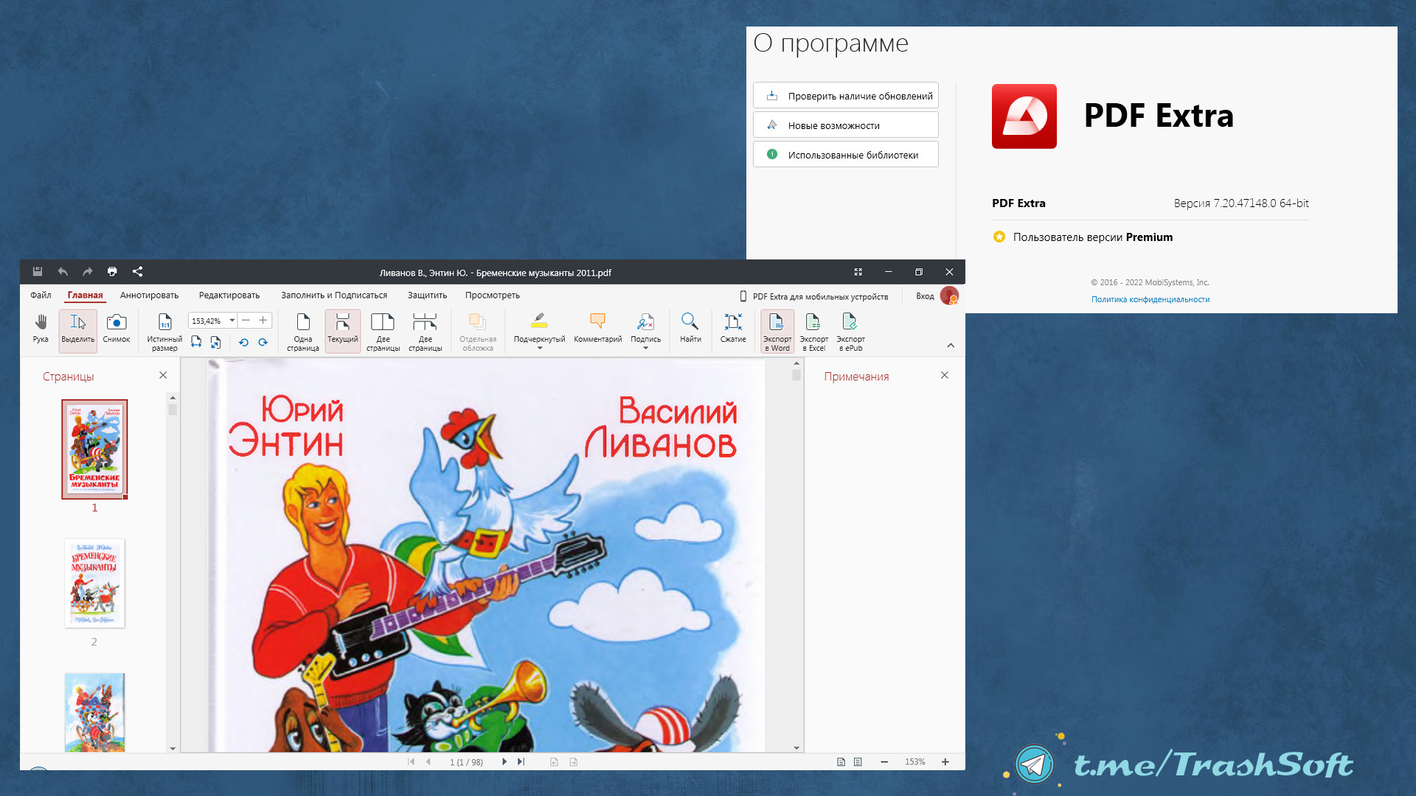The width and height of the screenshot is (1416, 796).
Task: Close the Примечания panel
Action: coord(945,375)
